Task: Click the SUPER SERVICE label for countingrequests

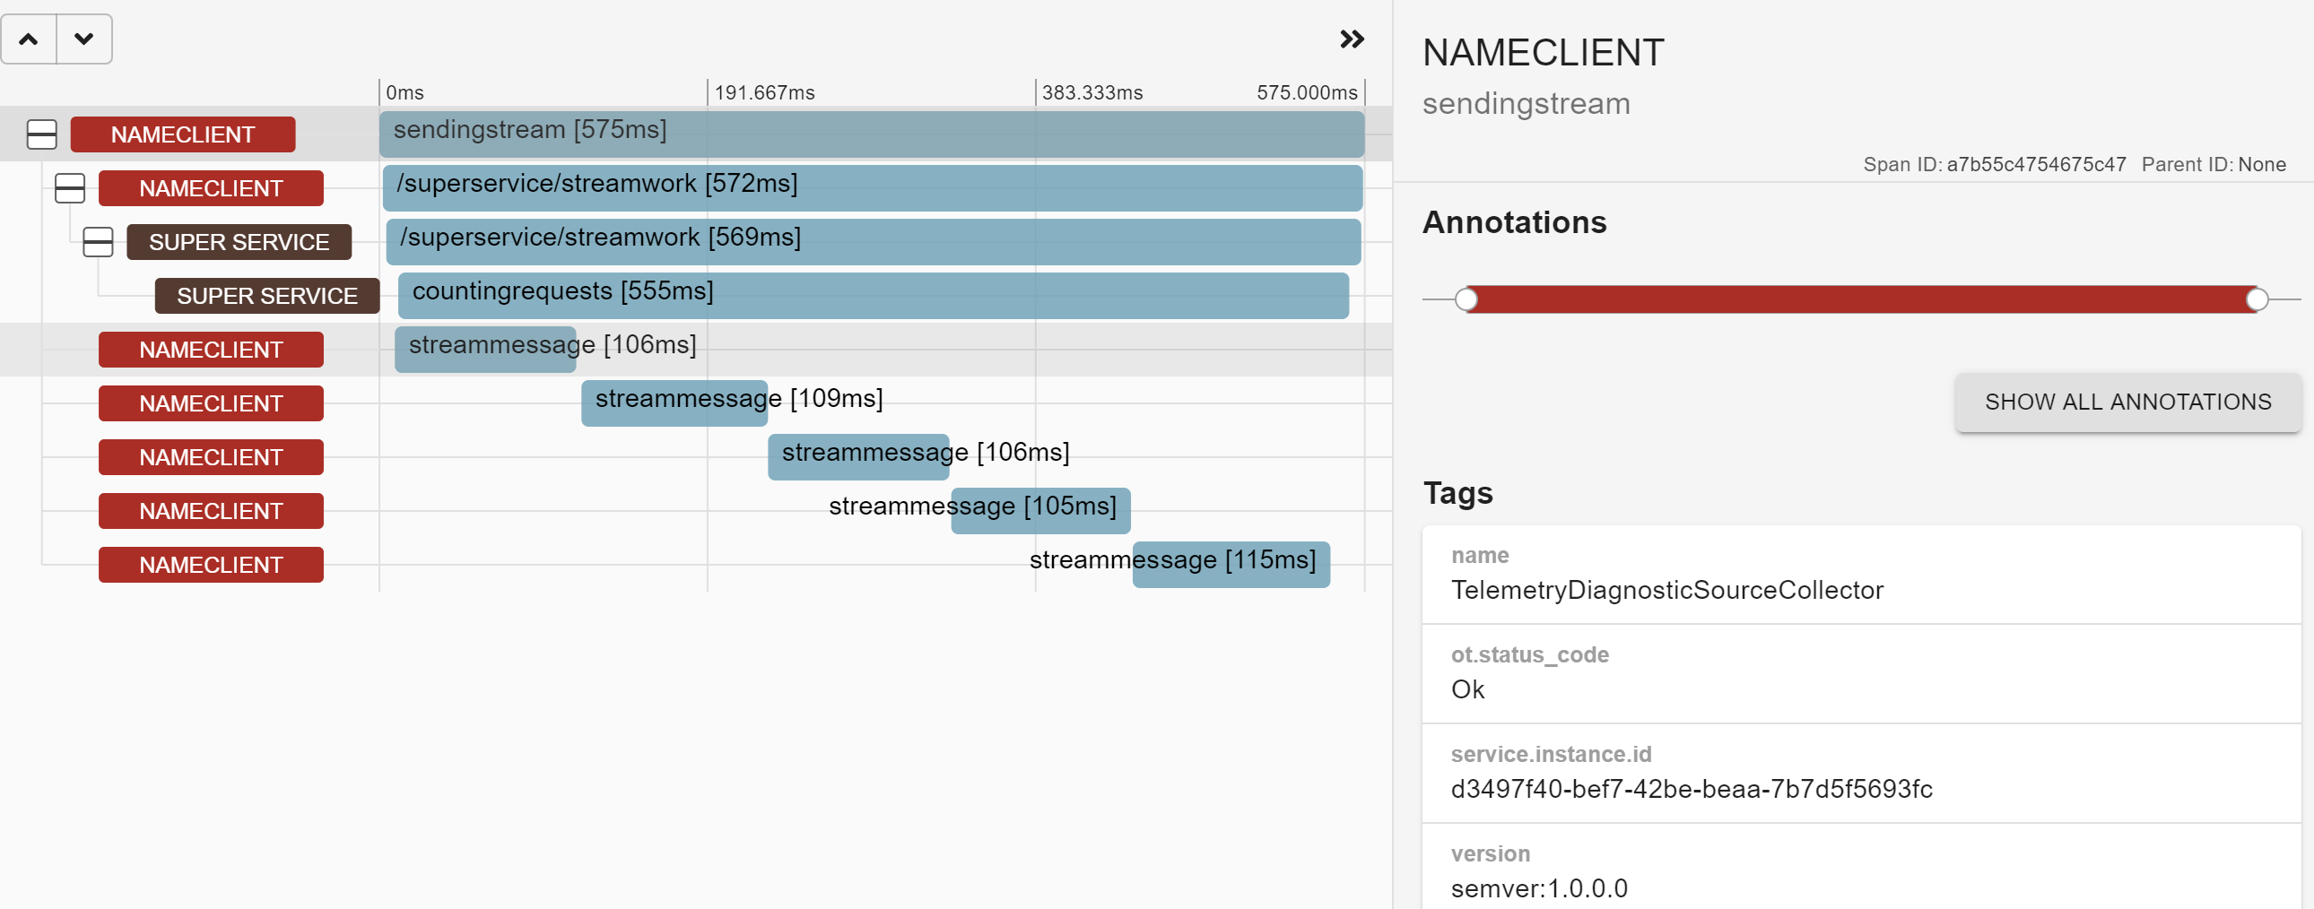Action: pos(266,296)
